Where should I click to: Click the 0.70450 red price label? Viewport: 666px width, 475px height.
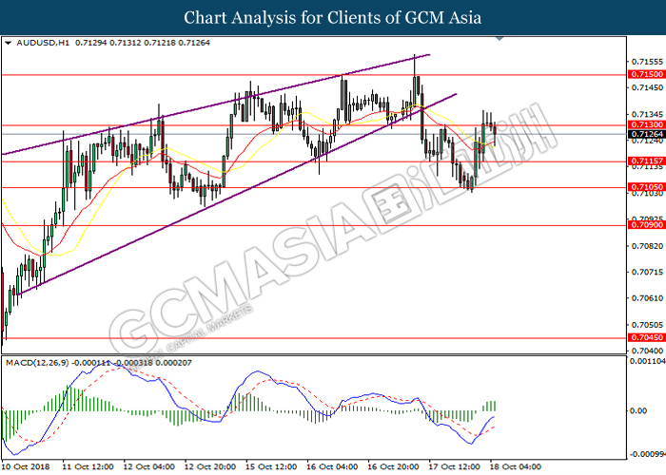tap(646, 337)
